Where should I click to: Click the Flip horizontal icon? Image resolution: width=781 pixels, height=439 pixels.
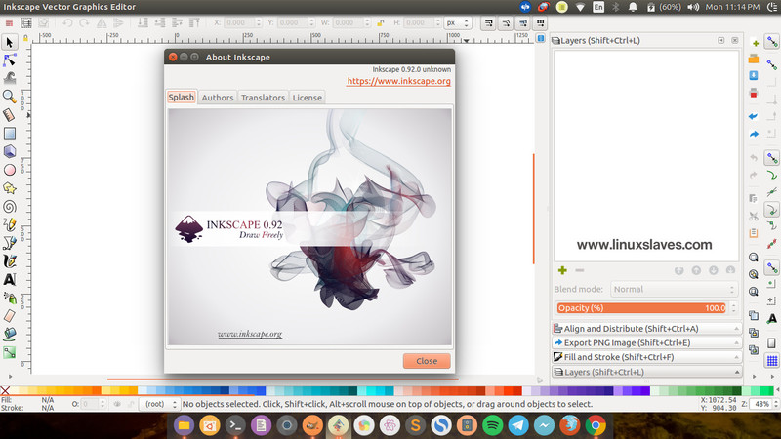click(102, 22)
